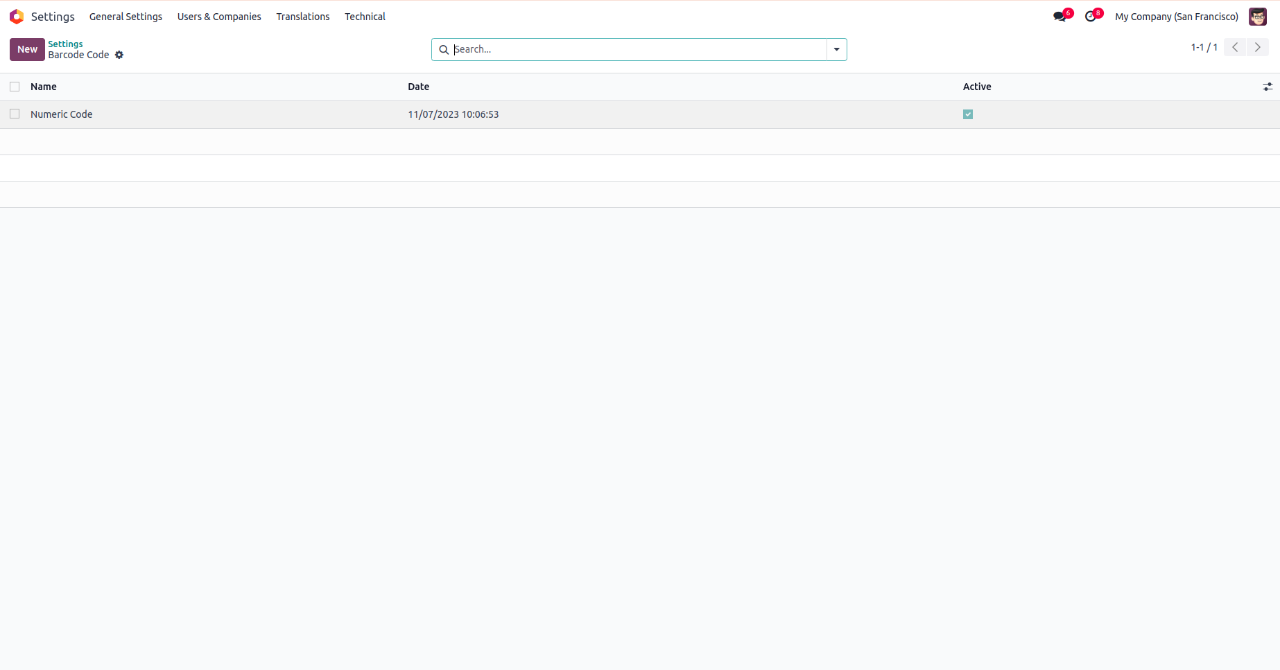Open Translations menu
The height and width of the screenshot is (670, 1280).
tap(303, 17)
